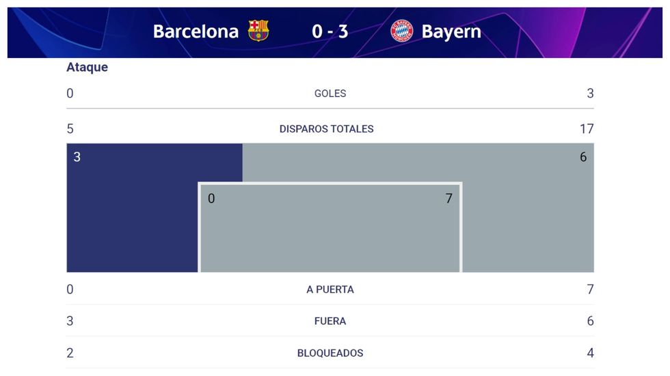Open the Barcelona team name link

[196, 31]
